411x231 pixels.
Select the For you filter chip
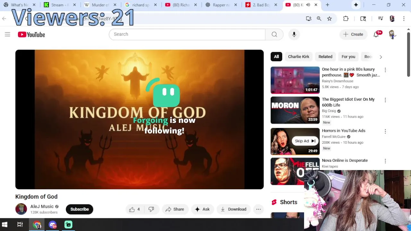tap(348, 57)
